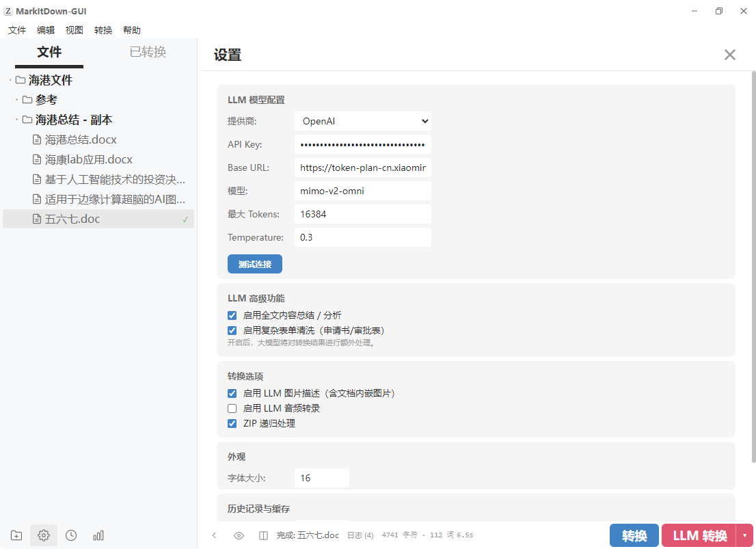Open the 提供商 OpenAI dropdown

[x=362, y=121]
